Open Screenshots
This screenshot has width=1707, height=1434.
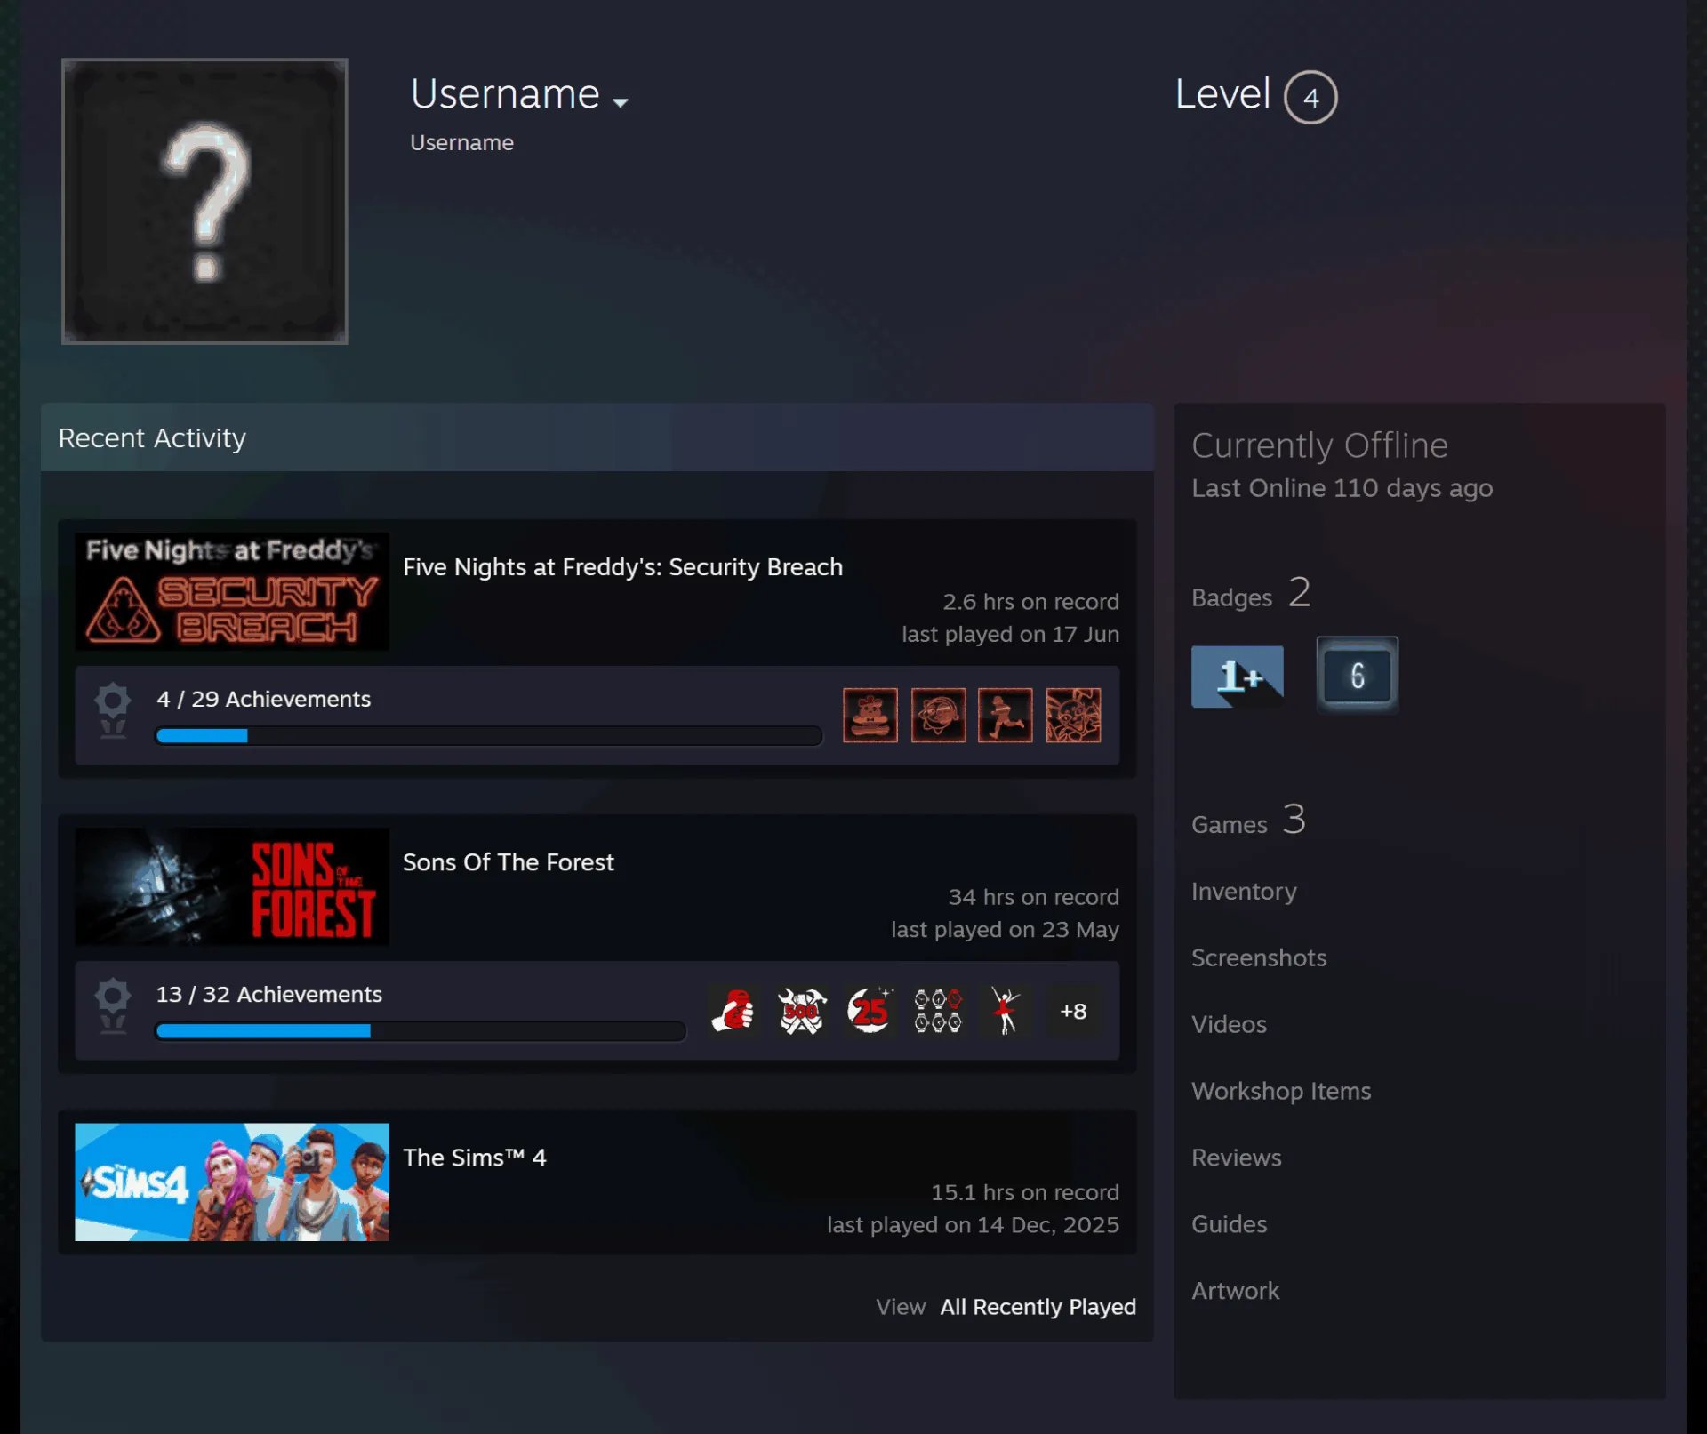1259,957
